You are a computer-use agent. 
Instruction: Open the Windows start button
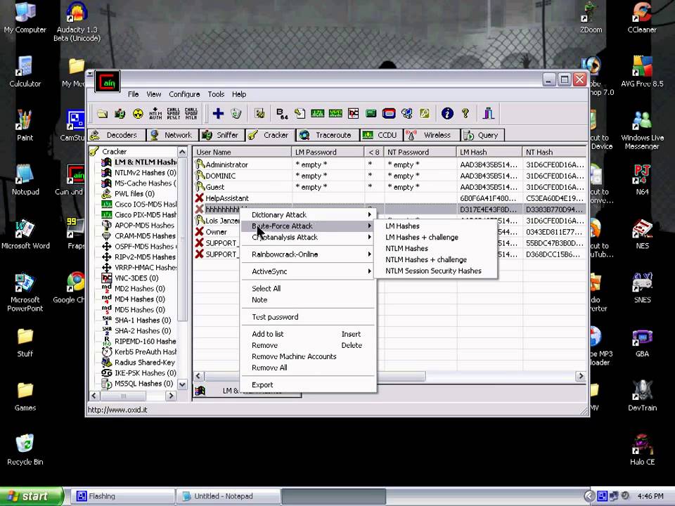pyautogui.click(x=31, y=496)
